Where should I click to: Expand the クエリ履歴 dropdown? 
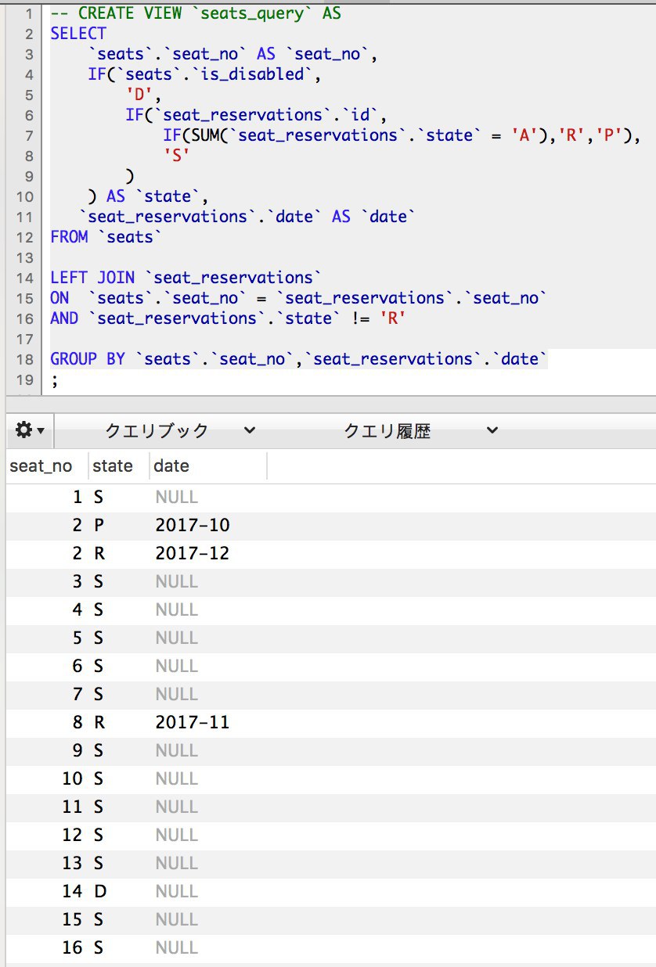click(421, 430)
